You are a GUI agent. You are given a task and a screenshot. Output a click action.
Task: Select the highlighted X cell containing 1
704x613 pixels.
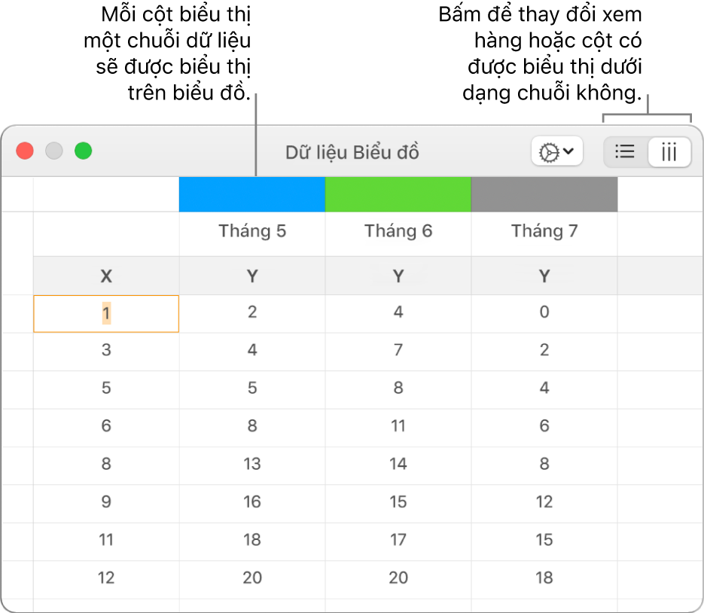(106, 313)
